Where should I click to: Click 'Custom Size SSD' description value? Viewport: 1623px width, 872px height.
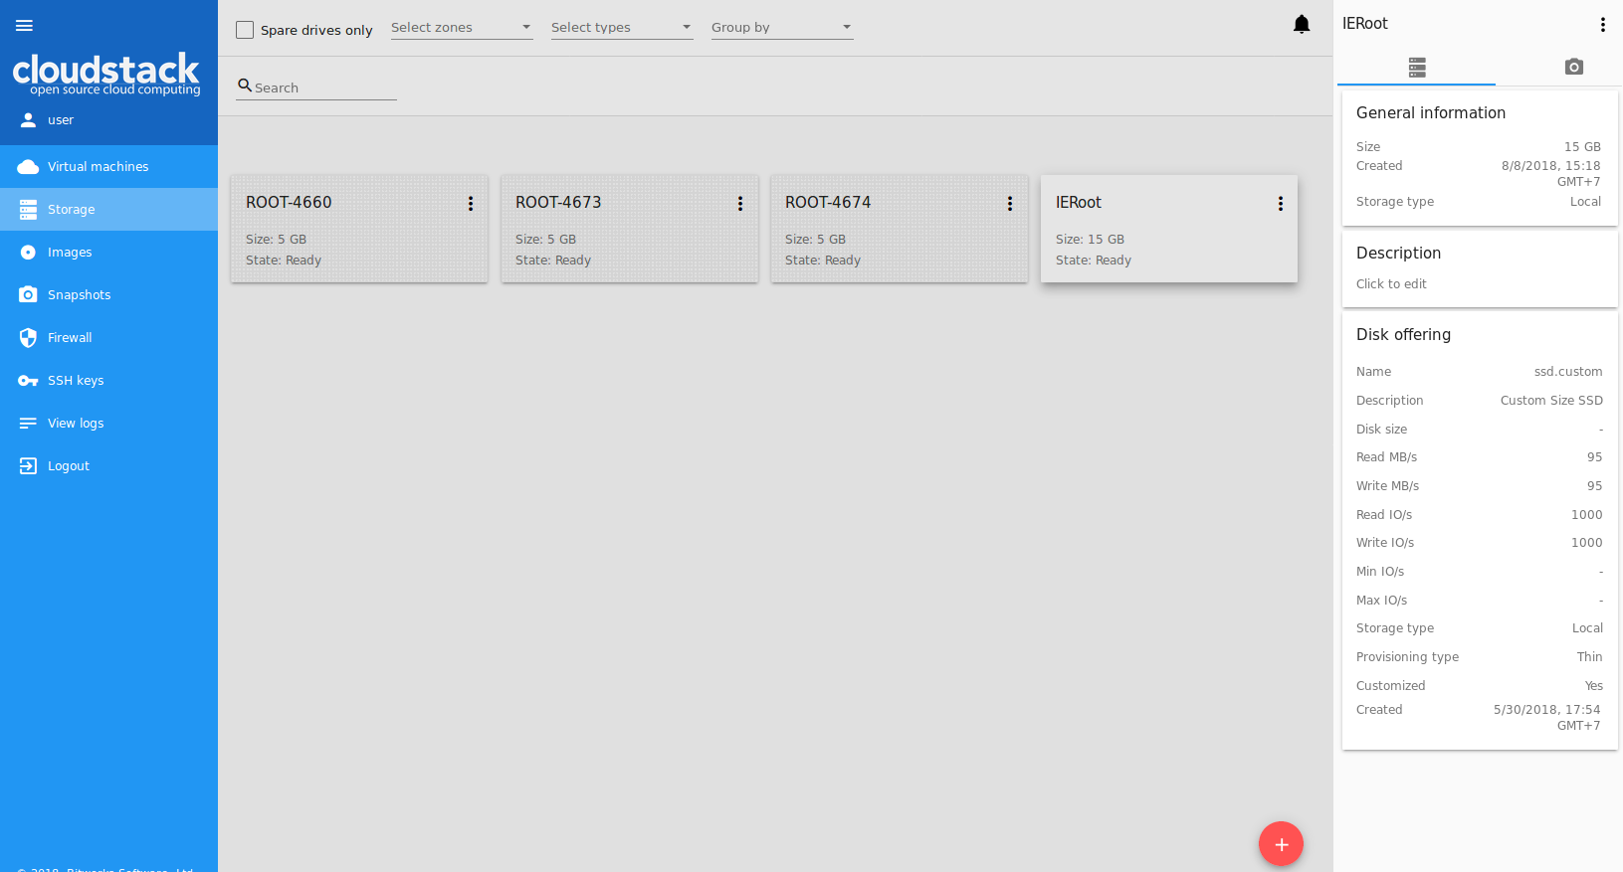pyautogui.click(x=1551, y=401)
